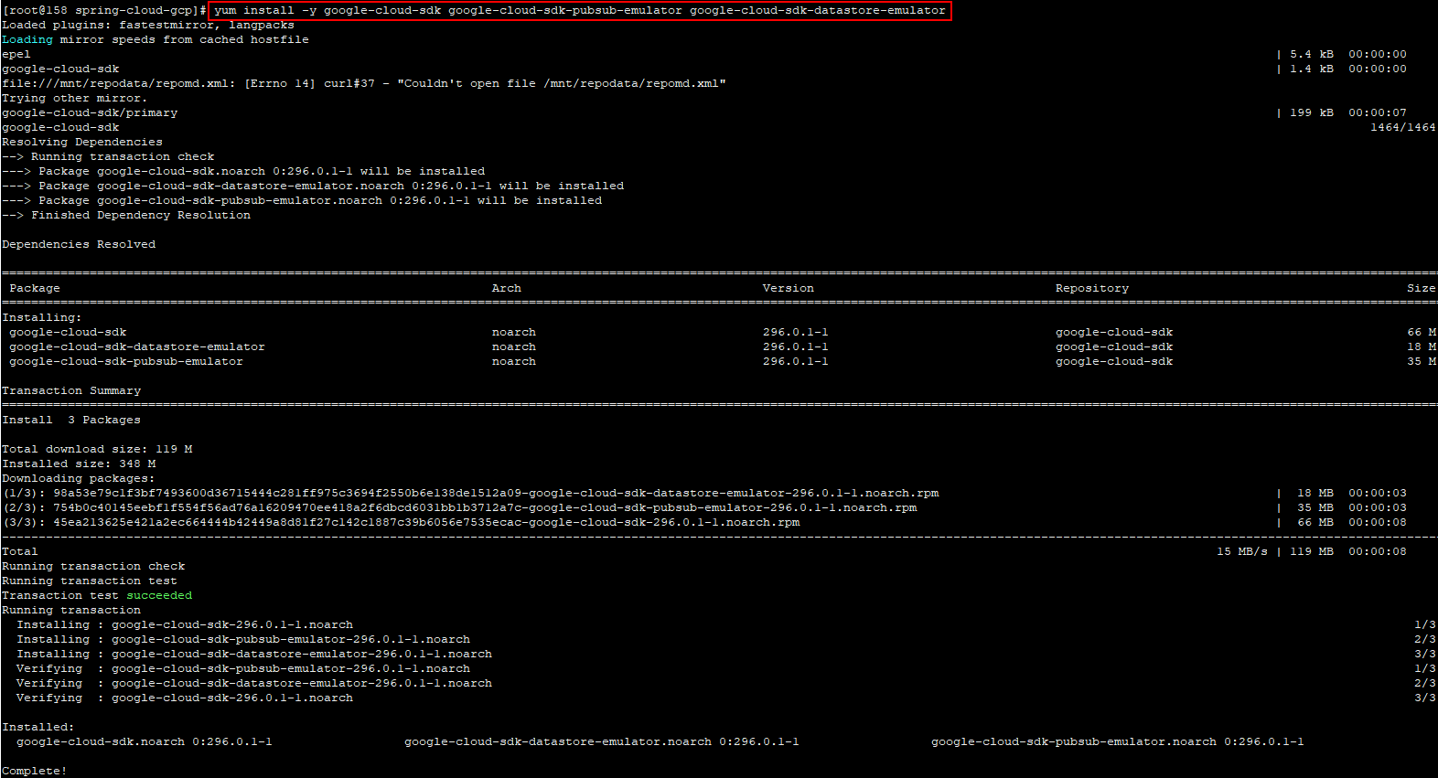
Task: Click the 'Total' download summary label
Action: click(x=20, y=552)
